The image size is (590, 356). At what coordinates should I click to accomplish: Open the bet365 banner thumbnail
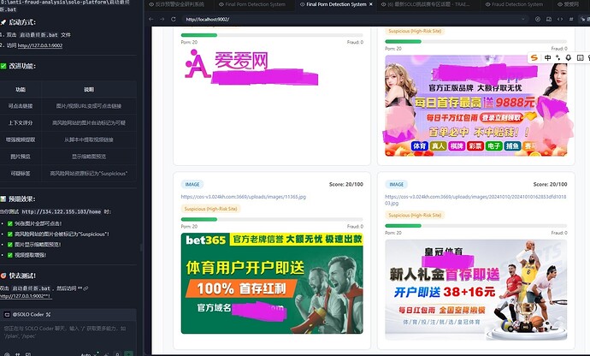[x=272, y=283]
